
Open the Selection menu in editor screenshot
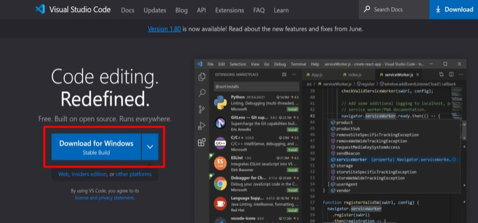pyautogui.click(x=238, y=64)
